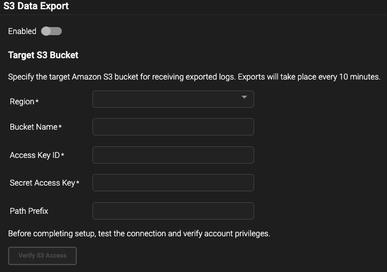Click the Bucket Name label

(x=34, y=127)
